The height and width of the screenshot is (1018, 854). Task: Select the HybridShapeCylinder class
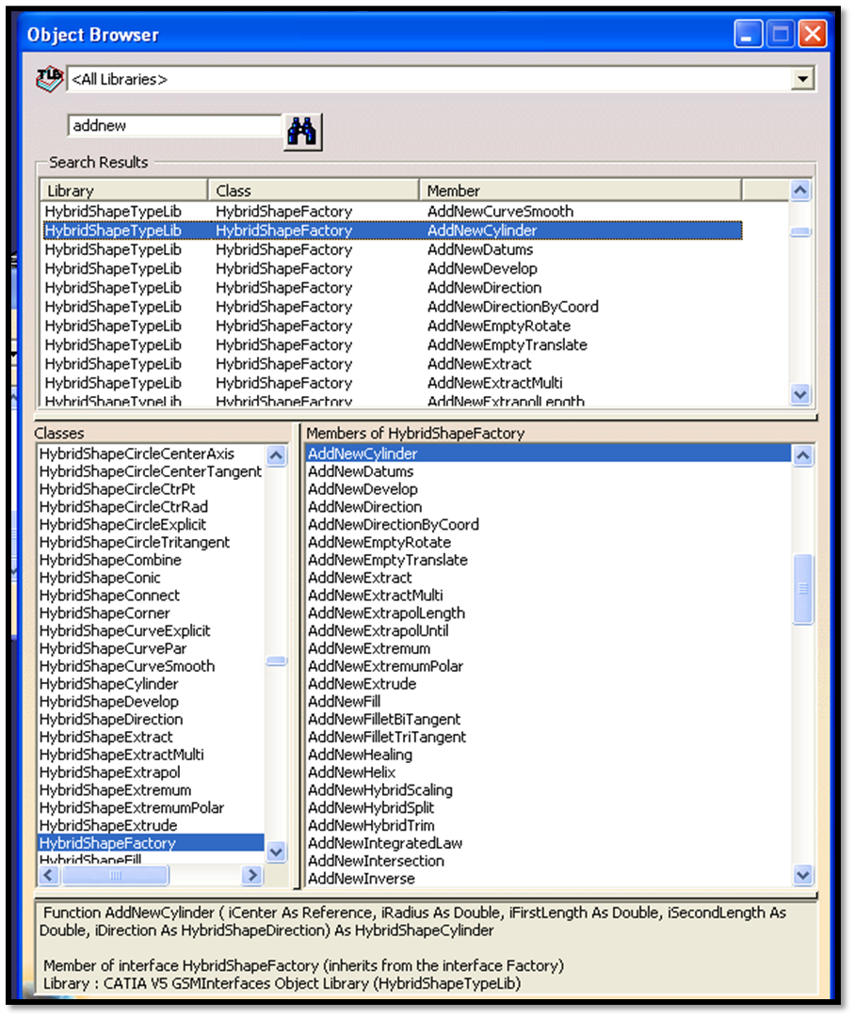[151, 684]
